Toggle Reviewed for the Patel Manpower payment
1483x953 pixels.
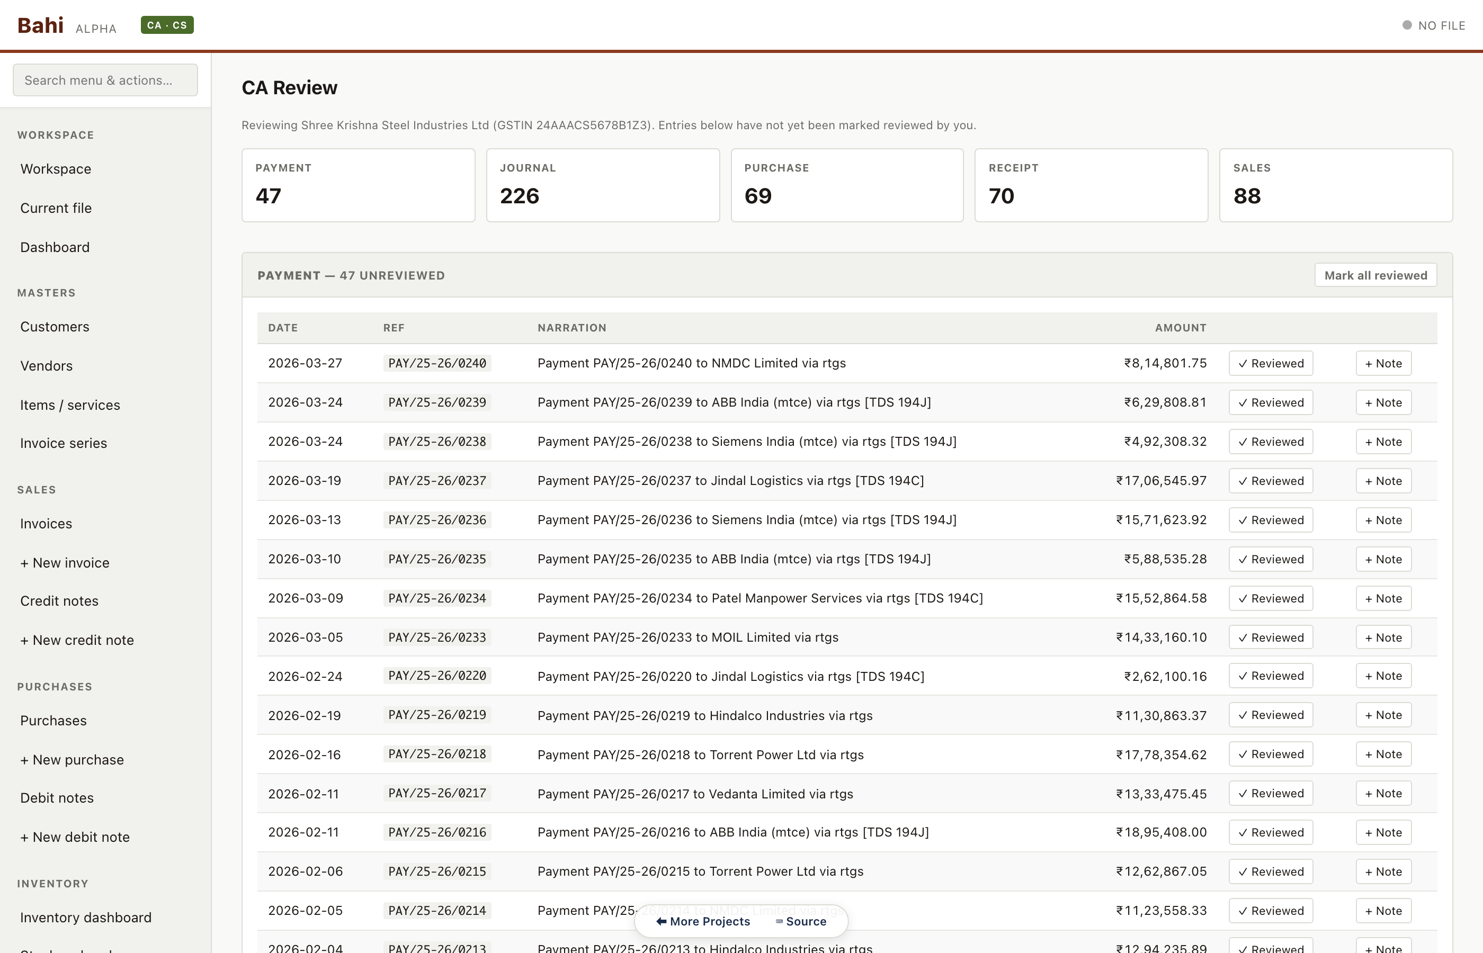[x=1270, y=598]
